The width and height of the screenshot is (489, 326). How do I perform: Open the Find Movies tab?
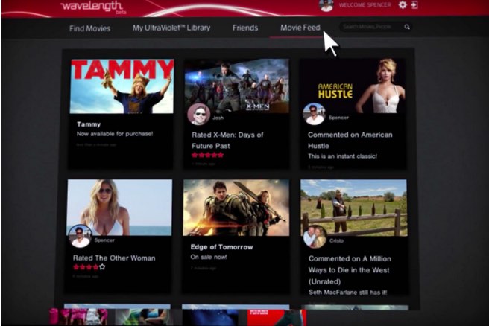[89, 28]
